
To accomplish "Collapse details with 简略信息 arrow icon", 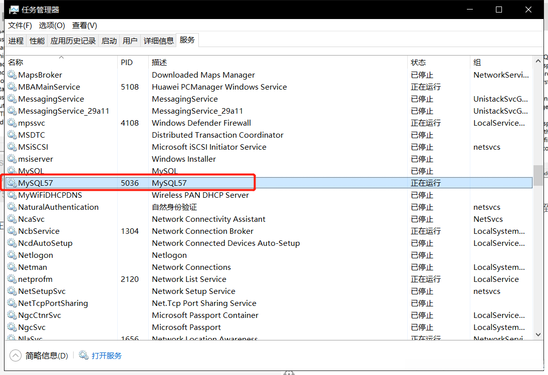I will click(16, 355).
